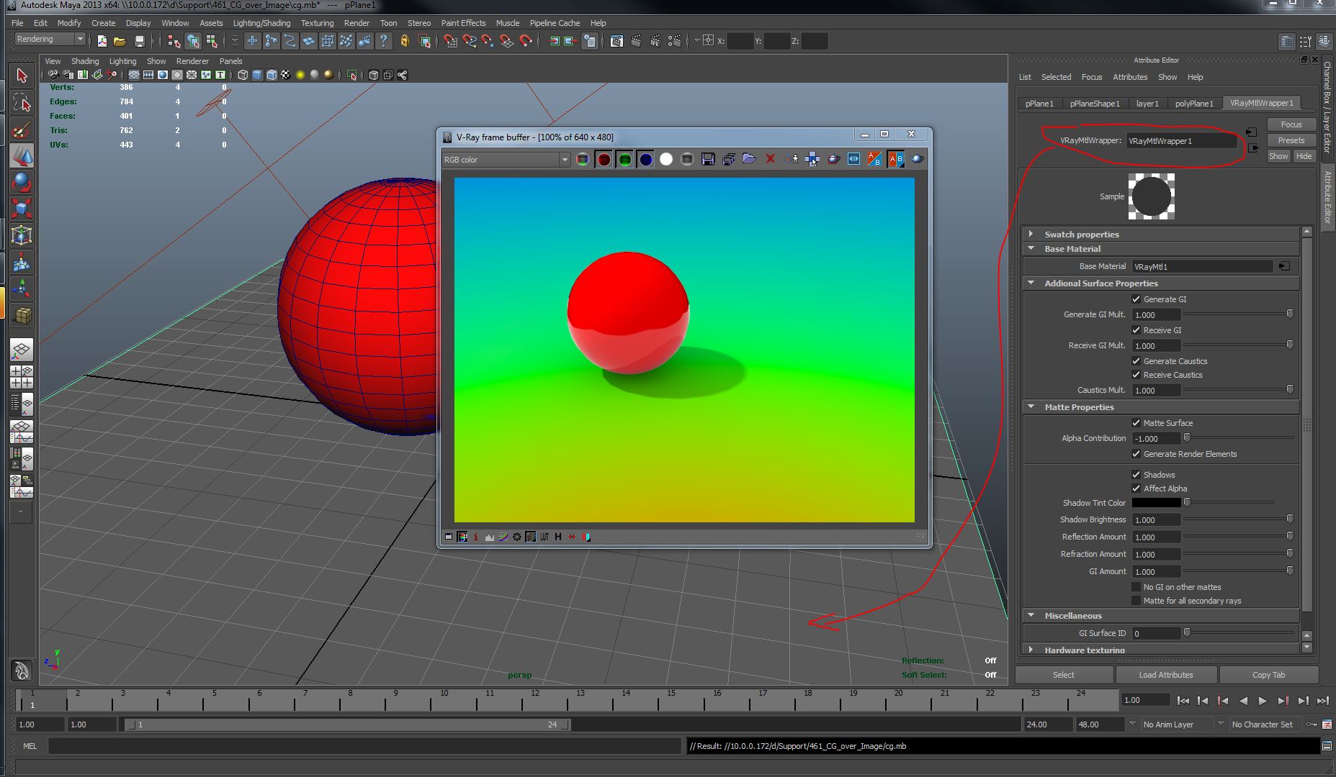The width and height of the screenshot is (1336, 777).
Task: Switch to green channel in V-Ray frame buffer
Action: (x=624, y=159)
